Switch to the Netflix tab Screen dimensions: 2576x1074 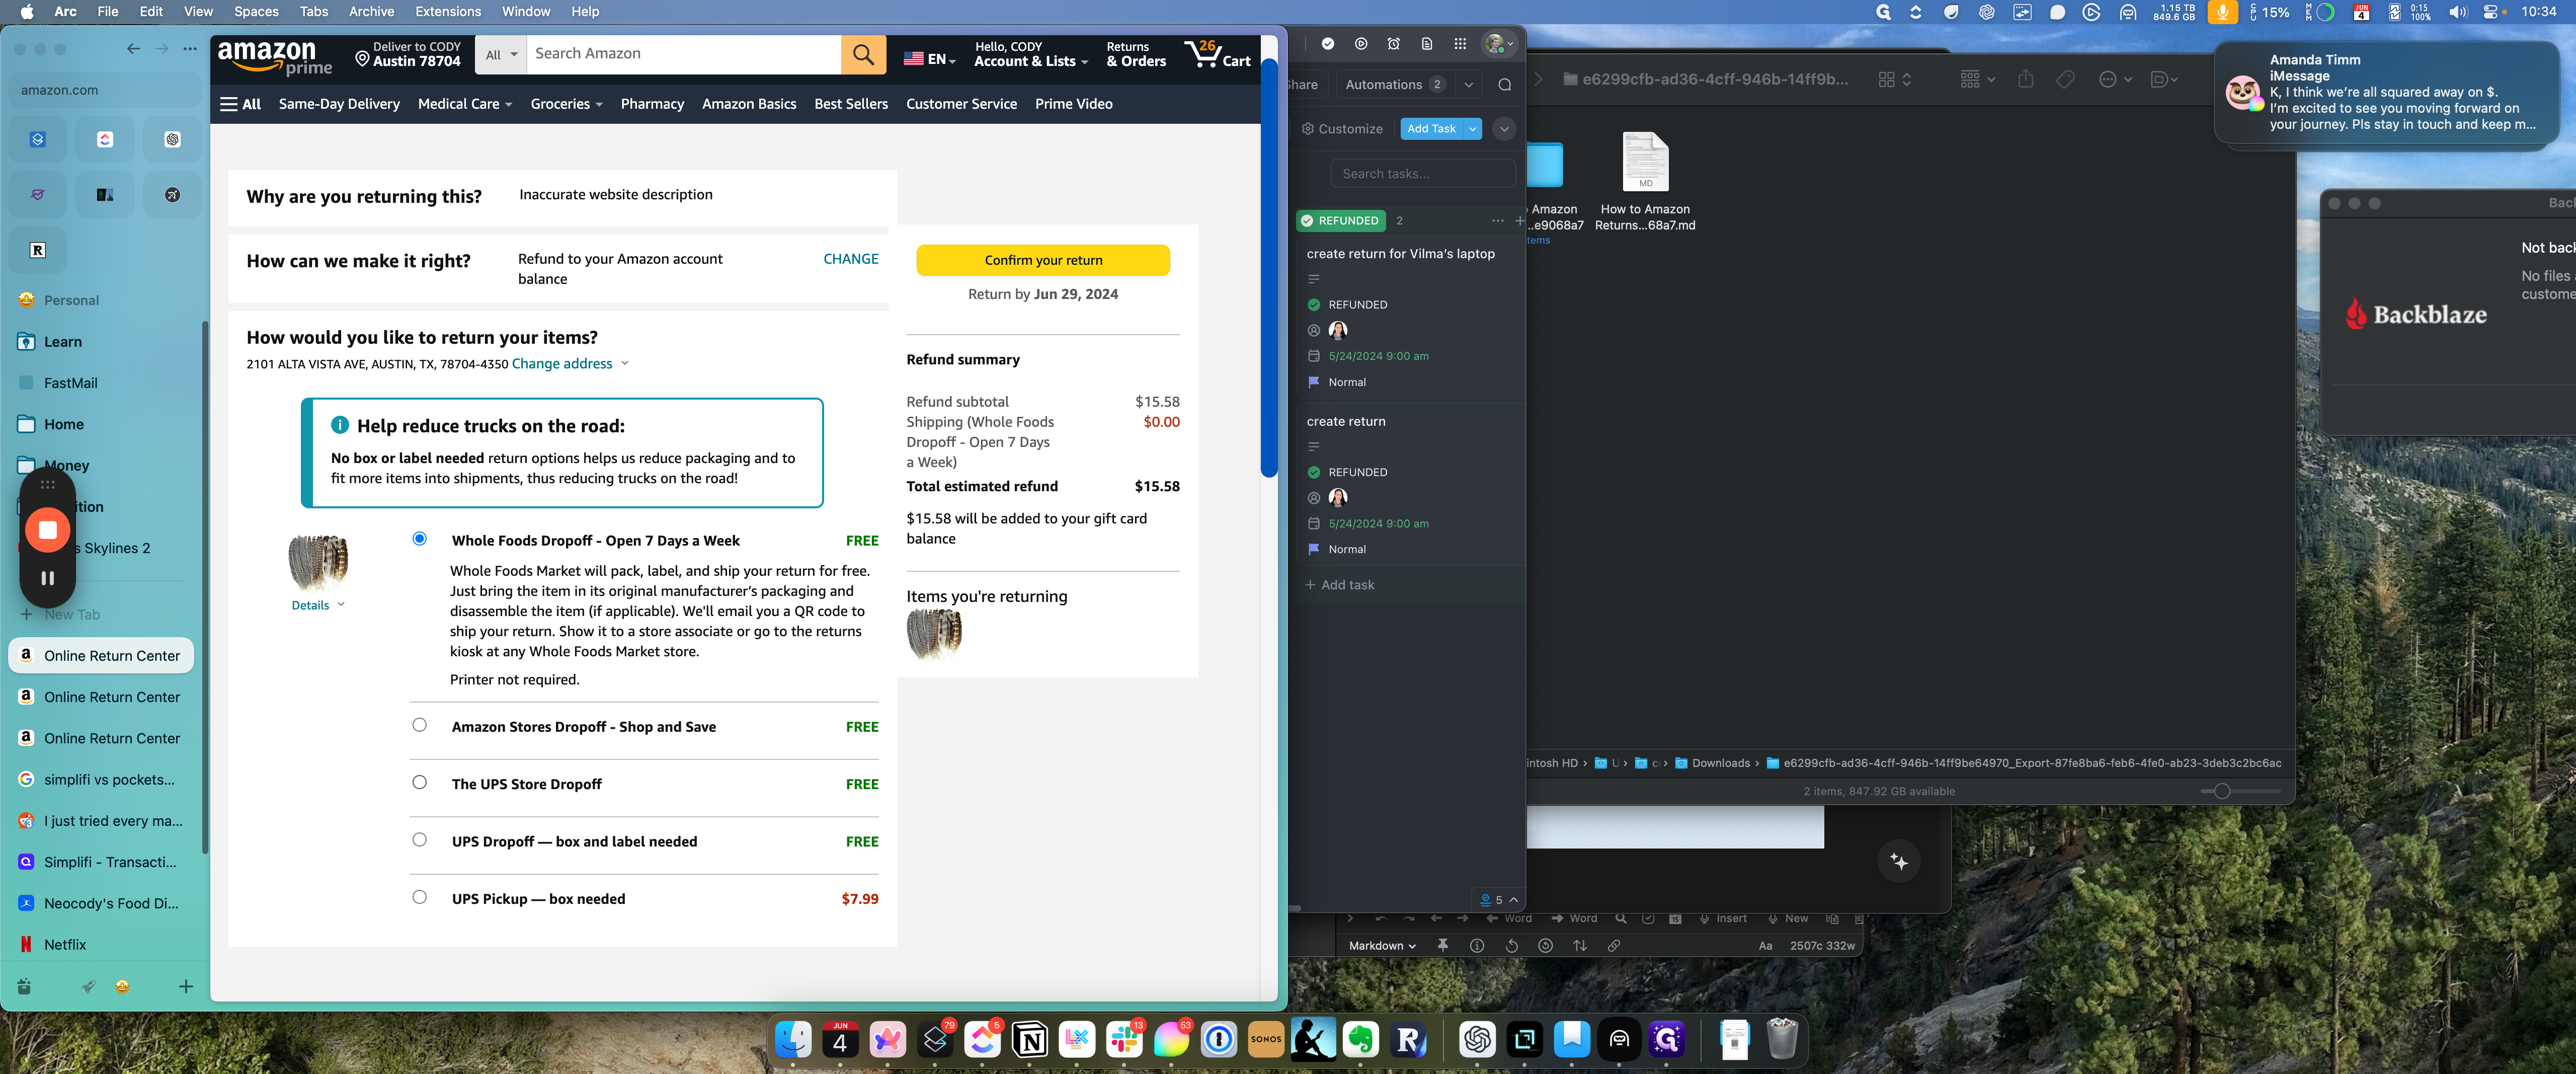pyautogui.click(x=101, y=944)
